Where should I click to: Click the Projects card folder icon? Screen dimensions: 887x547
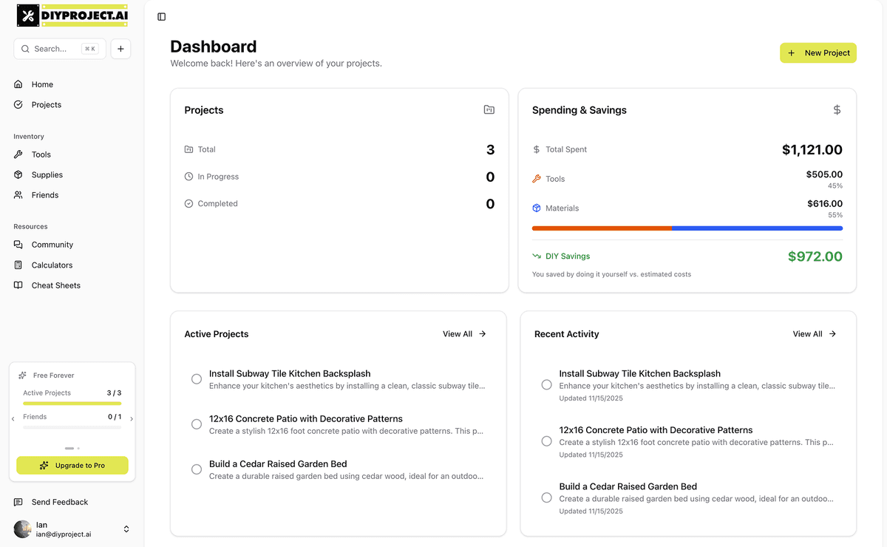click(x=489, y=109)
